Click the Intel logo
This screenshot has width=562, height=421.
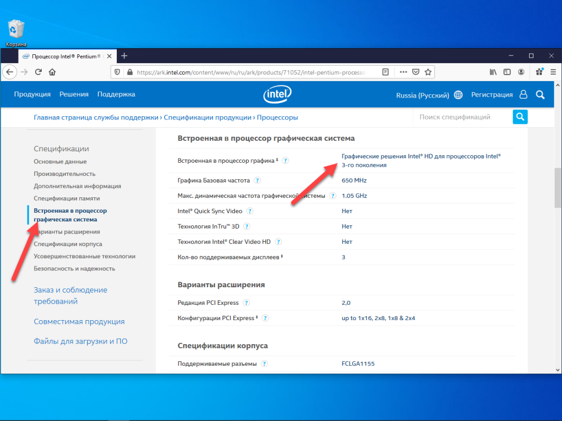coord(277,94)
